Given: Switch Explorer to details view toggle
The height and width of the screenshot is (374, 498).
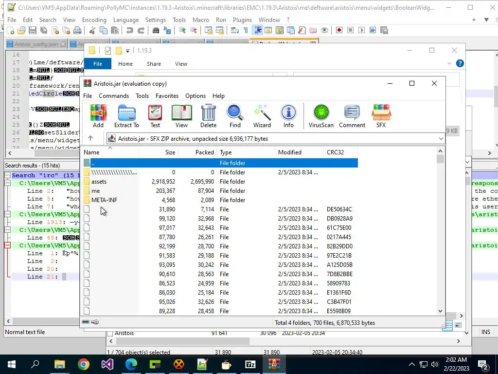Looking at the screenshot, I should 449,325.
